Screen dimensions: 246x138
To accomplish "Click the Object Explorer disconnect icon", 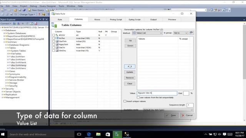I will (x=18, y=23).
